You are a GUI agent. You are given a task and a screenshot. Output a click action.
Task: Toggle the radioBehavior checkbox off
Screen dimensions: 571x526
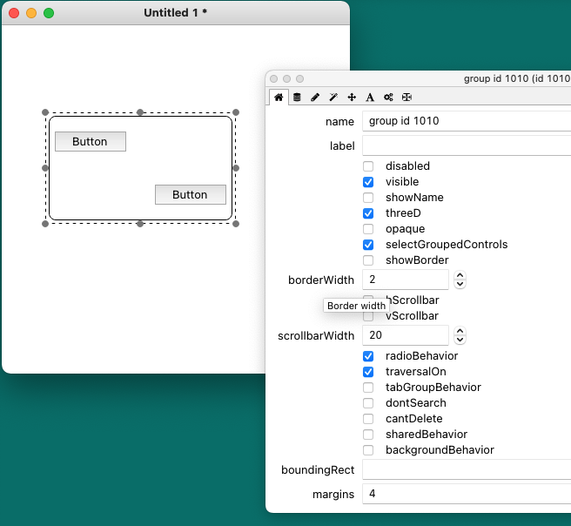pyautogui.click(x=368, y=356)
